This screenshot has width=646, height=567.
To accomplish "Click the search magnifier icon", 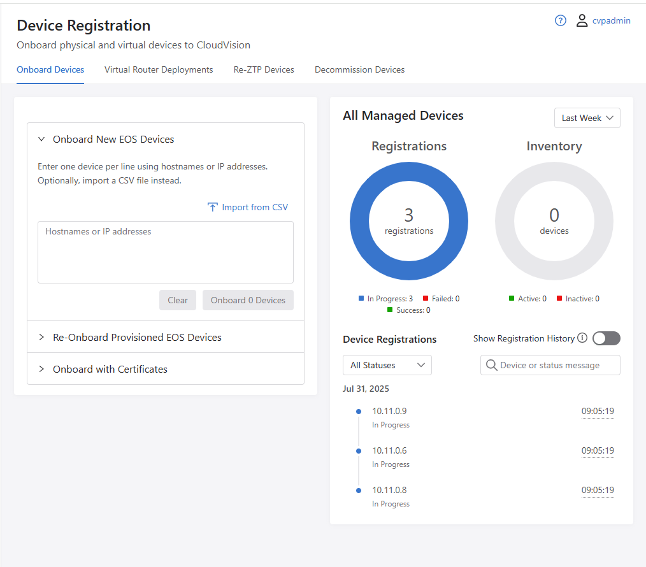I will pyautogui.click(x=491, y=365).
